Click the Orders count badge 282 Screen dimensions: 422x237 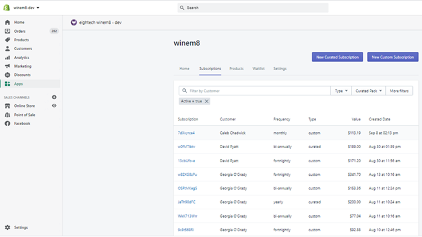pyautogui.click(x=54, y=31)
